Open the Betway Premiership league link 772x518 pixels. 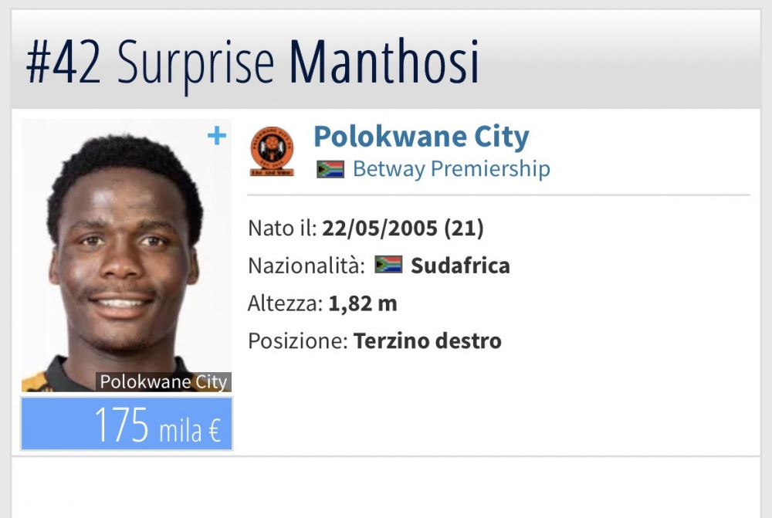tap(452, 169)
